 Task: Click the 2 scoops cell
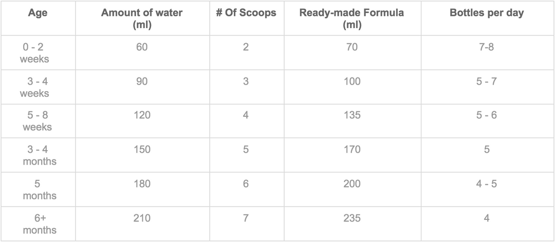[246, 47]
